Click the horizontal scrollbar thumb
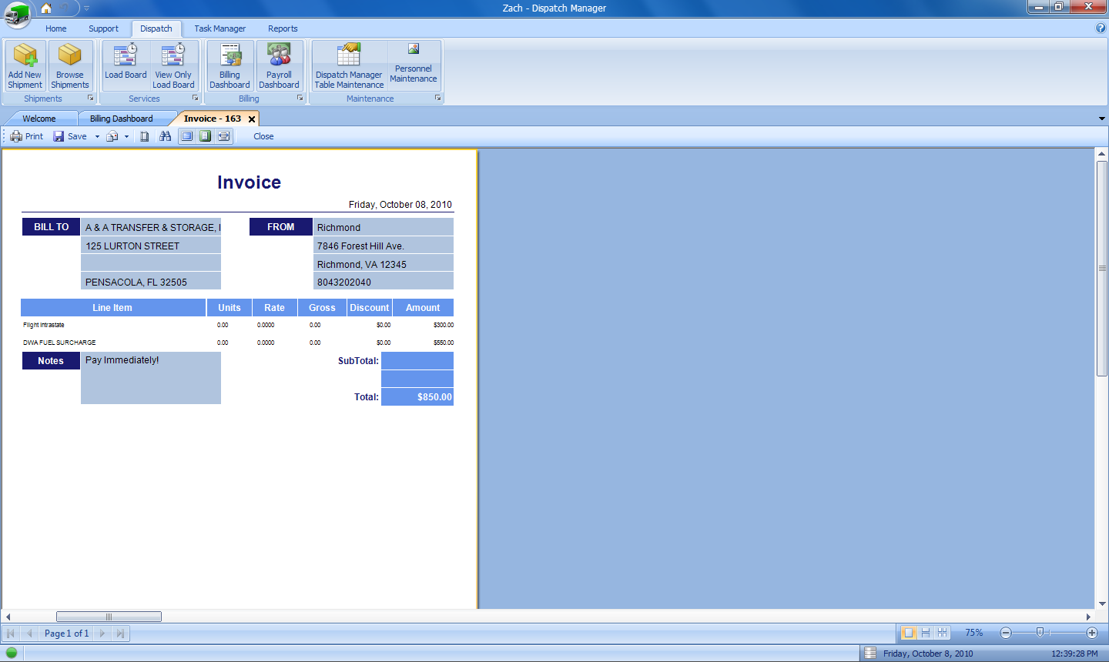This screenshot has height=662, width=1109. coord(109,617)
